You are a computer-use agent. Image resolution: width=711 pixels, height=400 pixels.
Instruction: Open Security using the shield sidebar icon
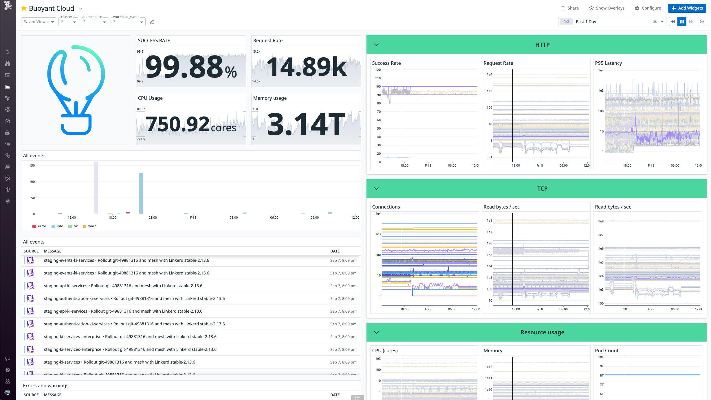[x=8, y=189]
